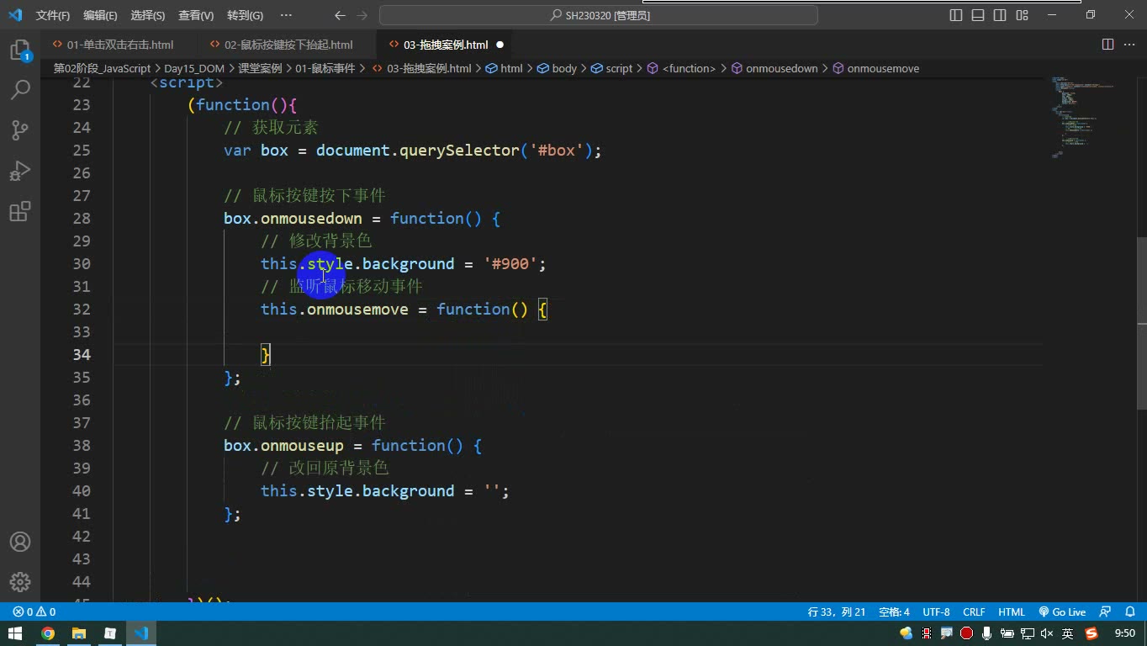Viewport: 1147px width, 646px height.
Task: Click the Go Live button
Action: 1062,612
